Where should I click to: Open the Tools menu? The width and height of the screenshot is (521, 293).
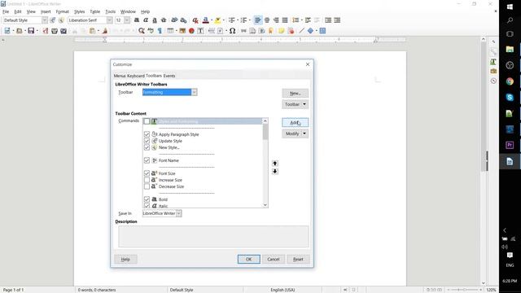(x=111, y=11)
